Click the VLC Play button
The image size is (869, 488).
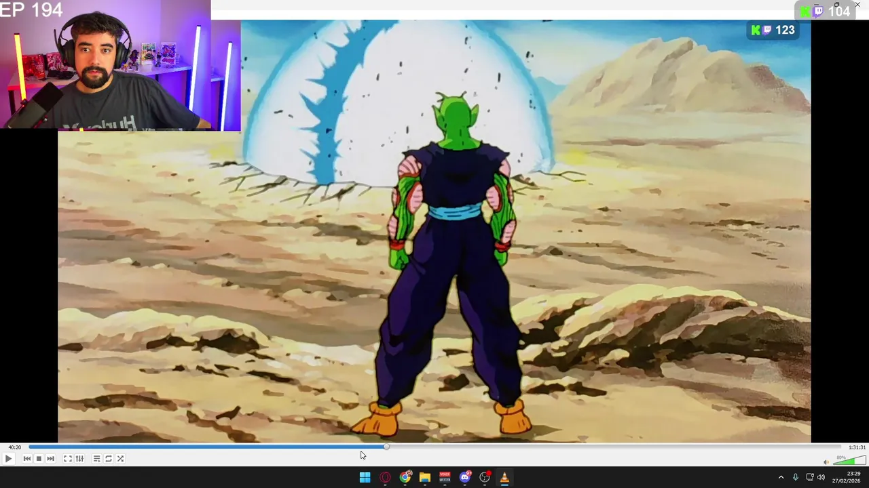(8, 459)
